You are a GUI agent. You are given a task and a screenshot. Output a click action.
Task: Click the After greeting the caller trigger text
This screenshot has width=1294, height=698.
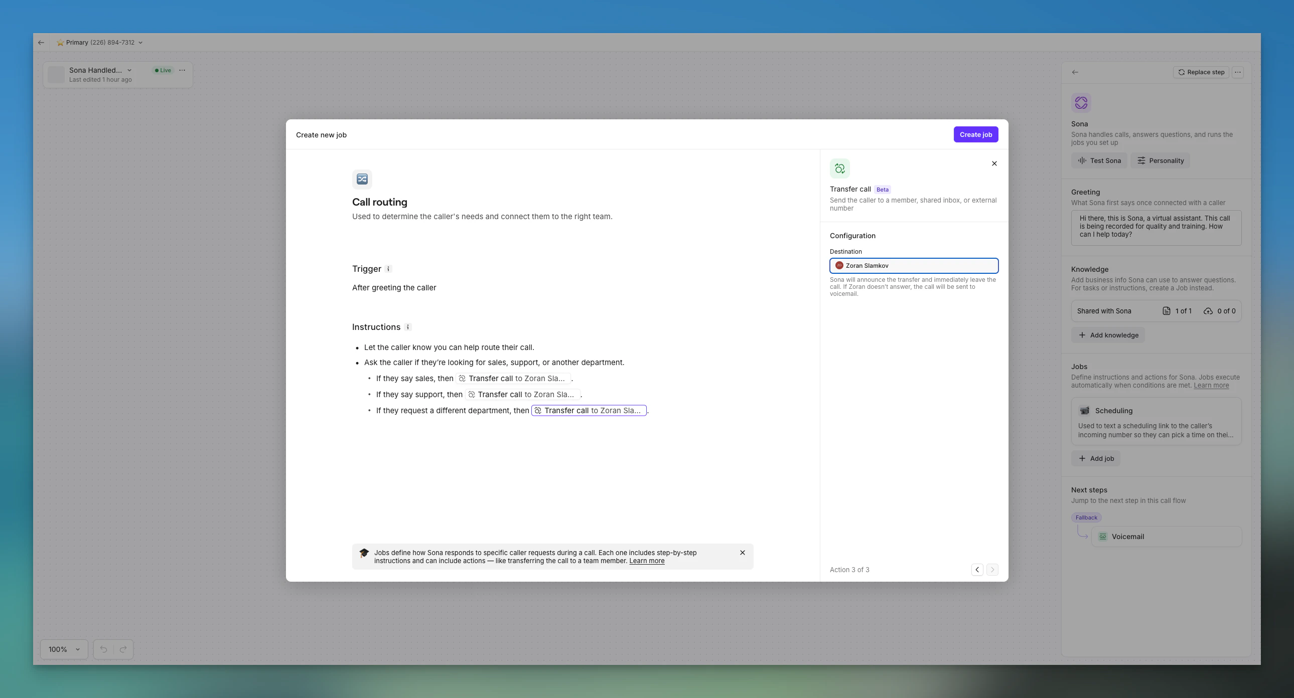394,288
